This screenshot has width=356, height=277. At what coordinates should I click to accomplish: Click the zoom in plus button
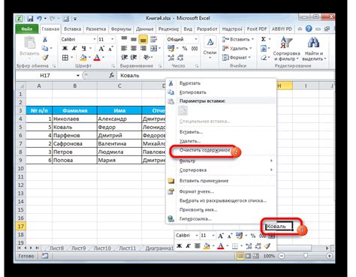pos(330,256)
